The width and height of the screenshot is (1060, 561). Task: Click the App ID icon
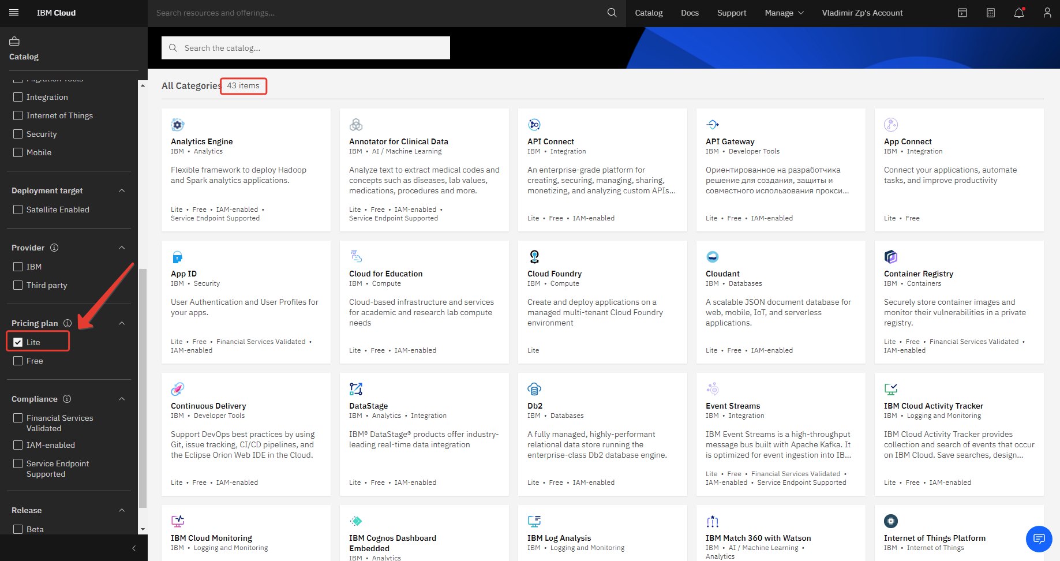[178, 257]
